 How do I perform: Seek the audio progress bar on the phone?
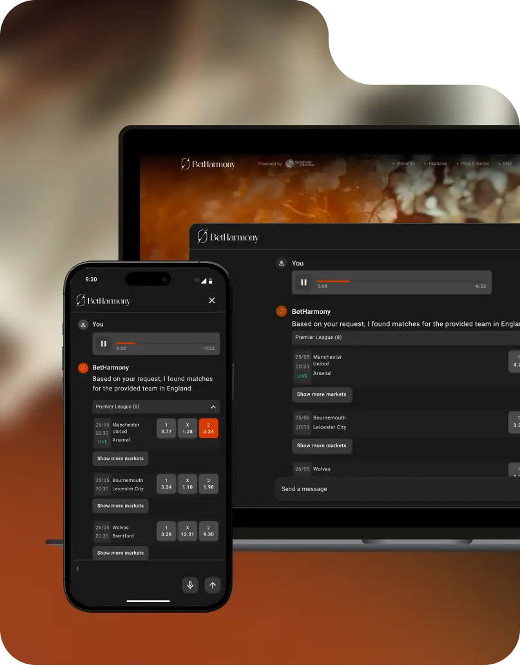(x=166, y=343)
